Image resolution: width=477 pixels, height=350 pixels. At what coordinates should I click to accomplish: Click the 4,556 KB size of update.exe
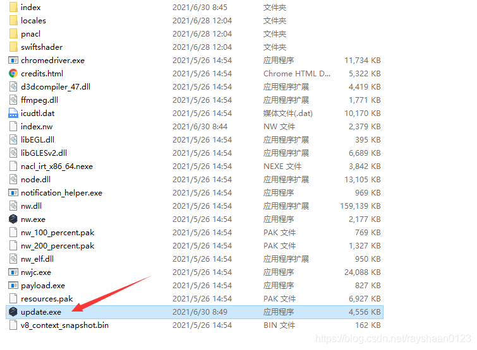[365, 312]
